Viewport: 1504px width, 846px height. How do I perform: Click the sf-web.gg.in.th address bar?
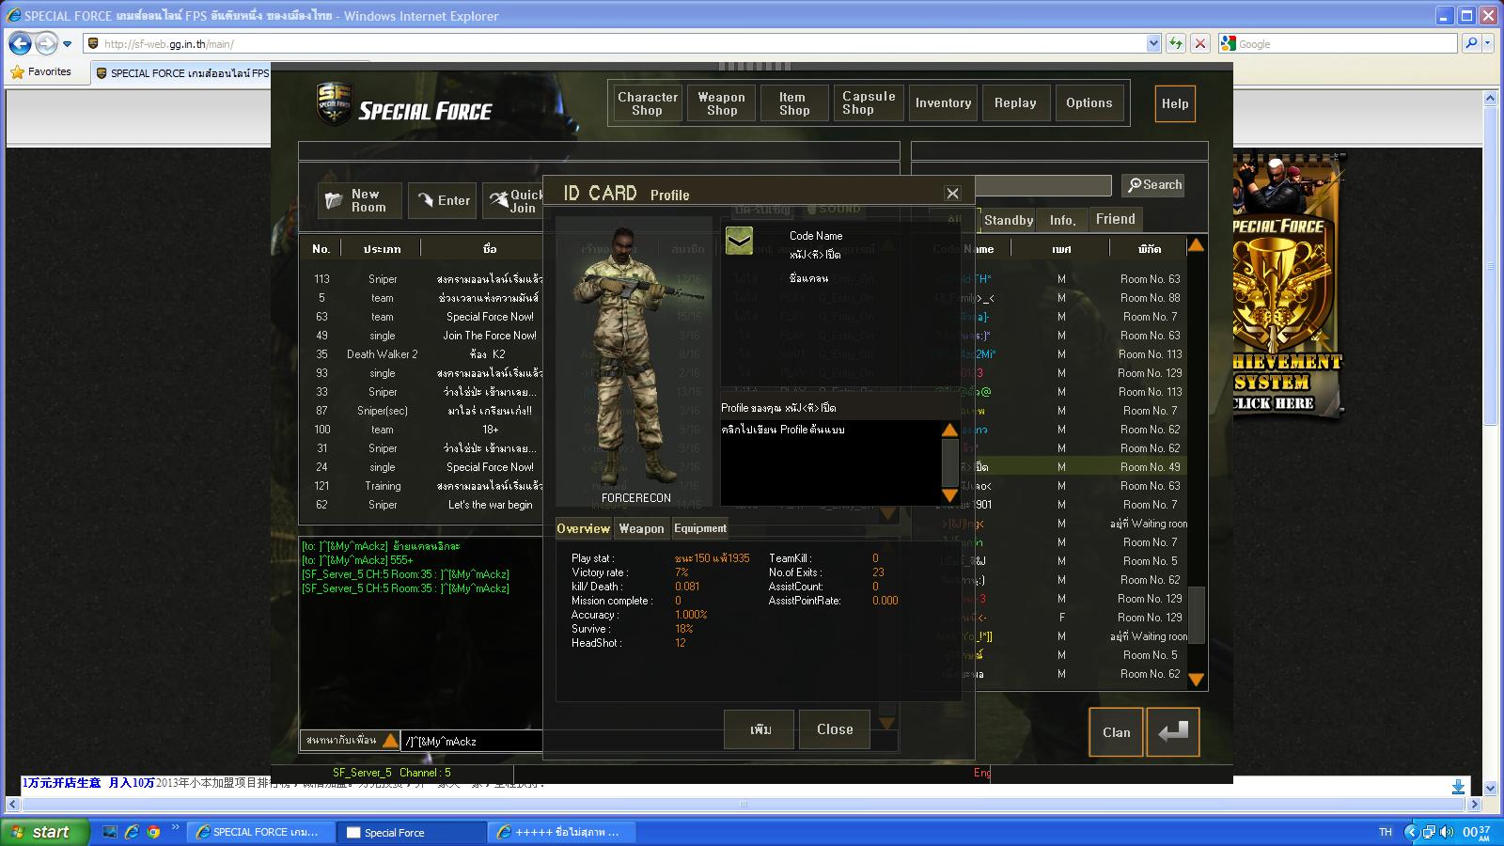(x=616, y=43)
